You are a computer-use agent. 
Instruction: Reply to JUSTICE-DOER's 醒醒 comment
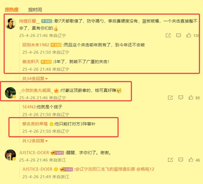(181, 160)
